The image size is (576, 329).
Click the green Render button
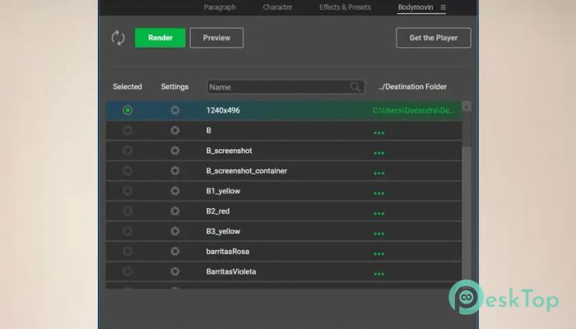160,38
